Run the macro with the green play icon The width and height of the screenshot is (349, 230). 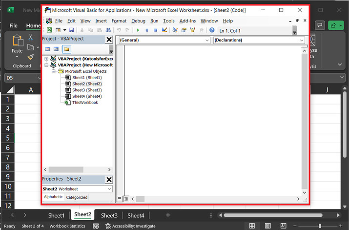(138, 30)
